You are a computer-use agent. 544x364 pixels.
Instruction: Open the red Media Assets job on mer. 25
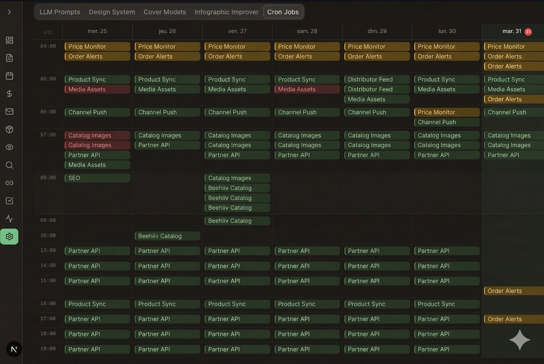coord(97,90)
